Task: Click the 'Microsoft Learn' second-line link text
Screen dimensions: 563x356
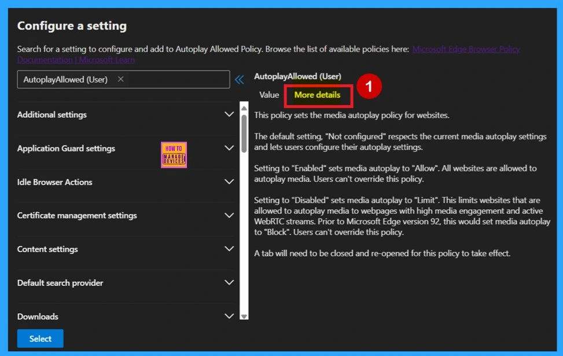Action: (107, 60)
